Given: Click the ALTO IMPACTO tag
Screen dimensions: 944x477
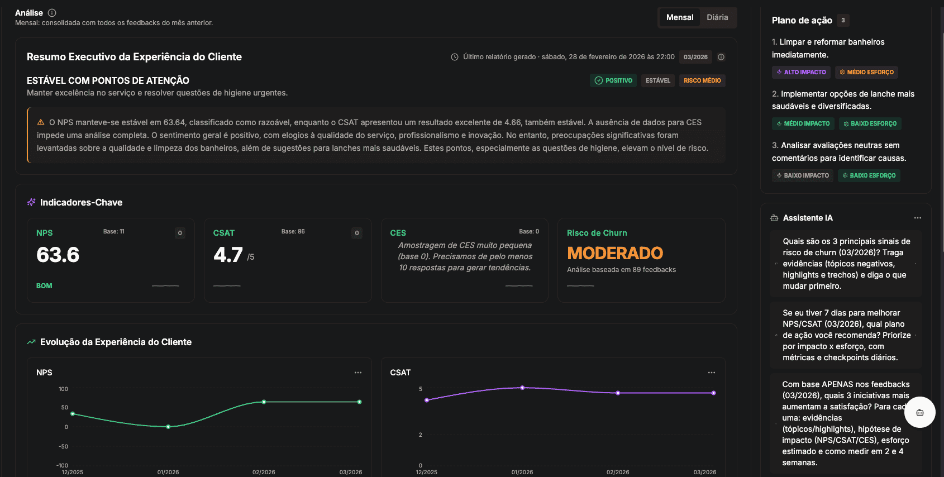Looking at the screenshot, I should coord(801,72).
